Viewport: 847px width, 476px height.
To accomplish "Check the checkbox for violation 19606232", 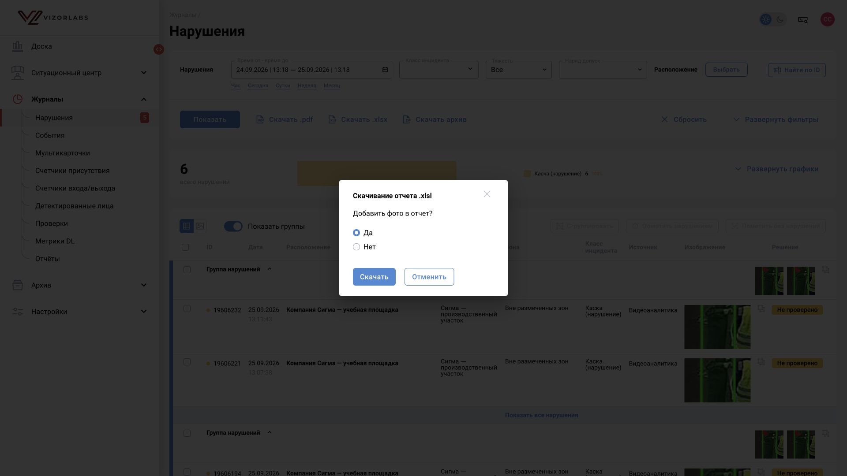I will [x=187, y=309].
